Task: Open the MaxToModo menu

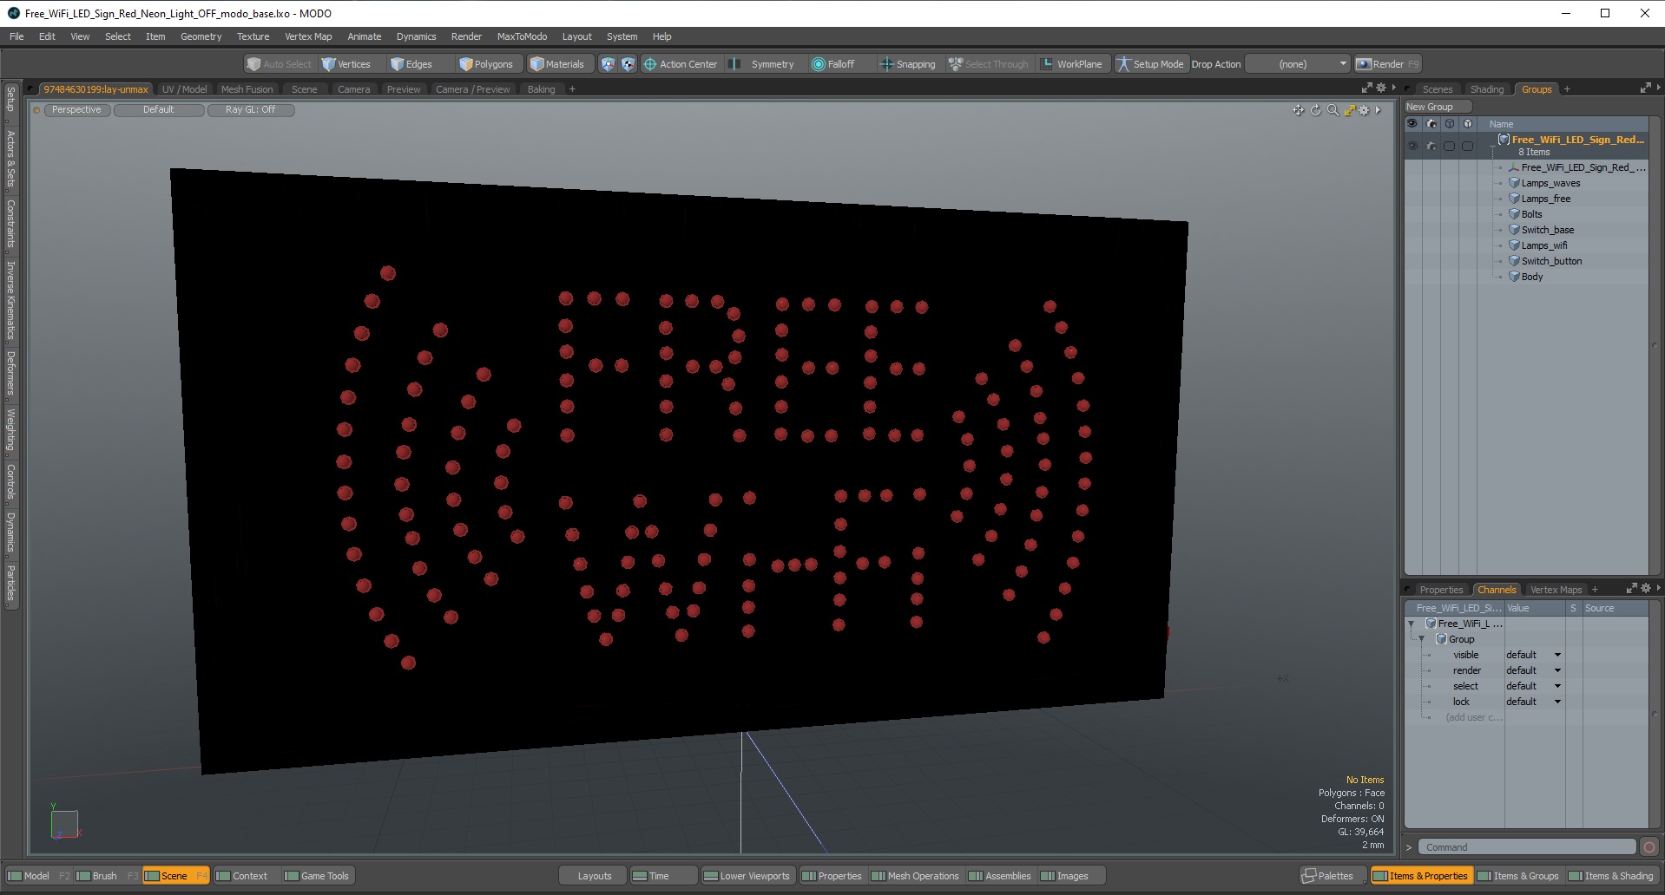Action: [522, 36]
